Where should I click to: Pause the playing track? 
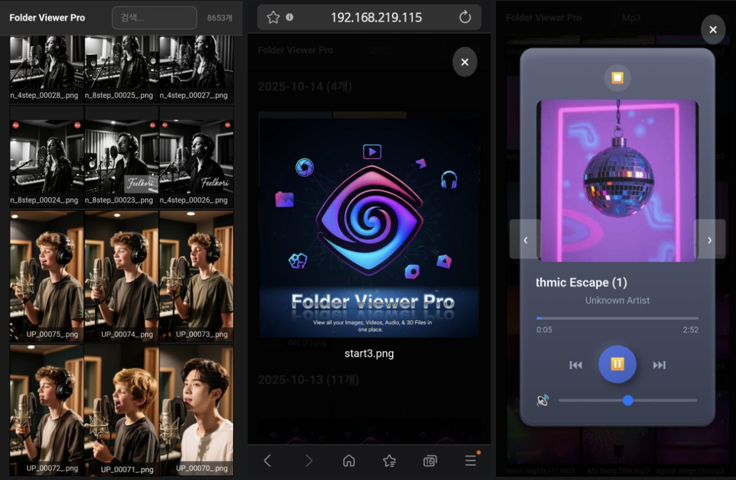click(x=617, y=364)
